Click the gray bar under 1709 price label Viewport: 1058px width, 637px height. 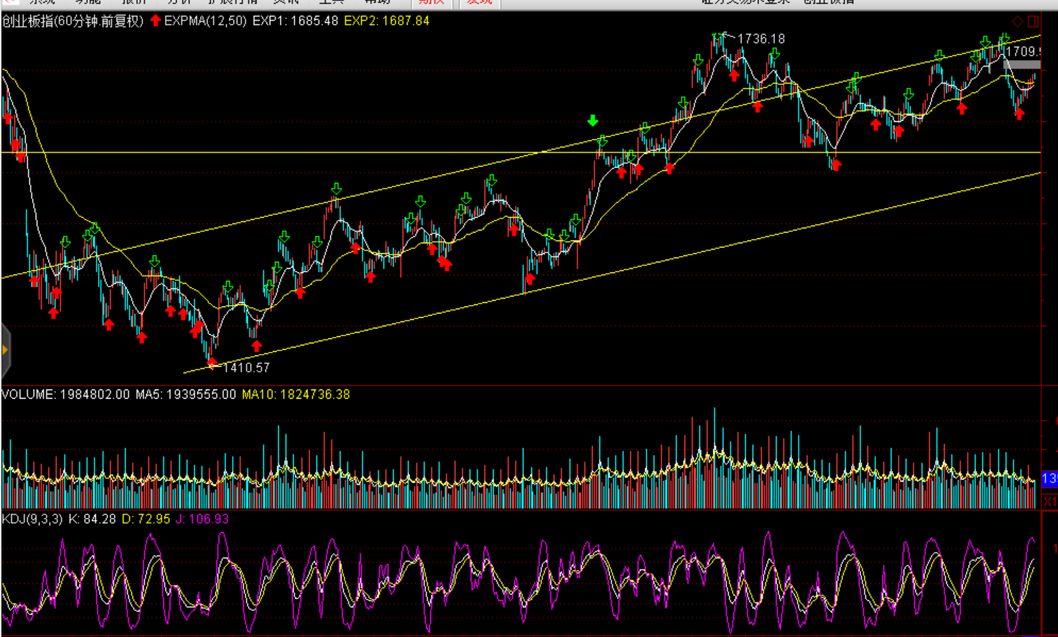[x=1021, y=65]
